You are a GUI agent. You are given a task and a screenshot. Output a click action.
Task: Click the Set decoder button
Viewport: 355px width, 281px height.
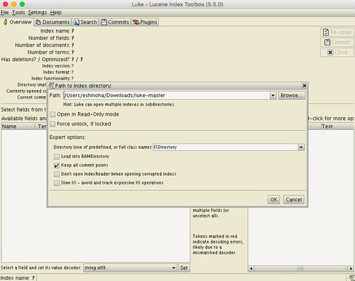(184, 268)
